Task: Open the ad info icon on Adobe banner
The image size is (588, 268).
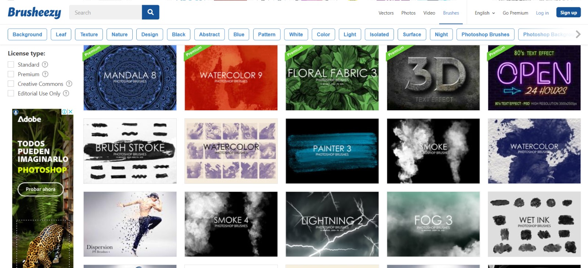Action: coord(64,111)
